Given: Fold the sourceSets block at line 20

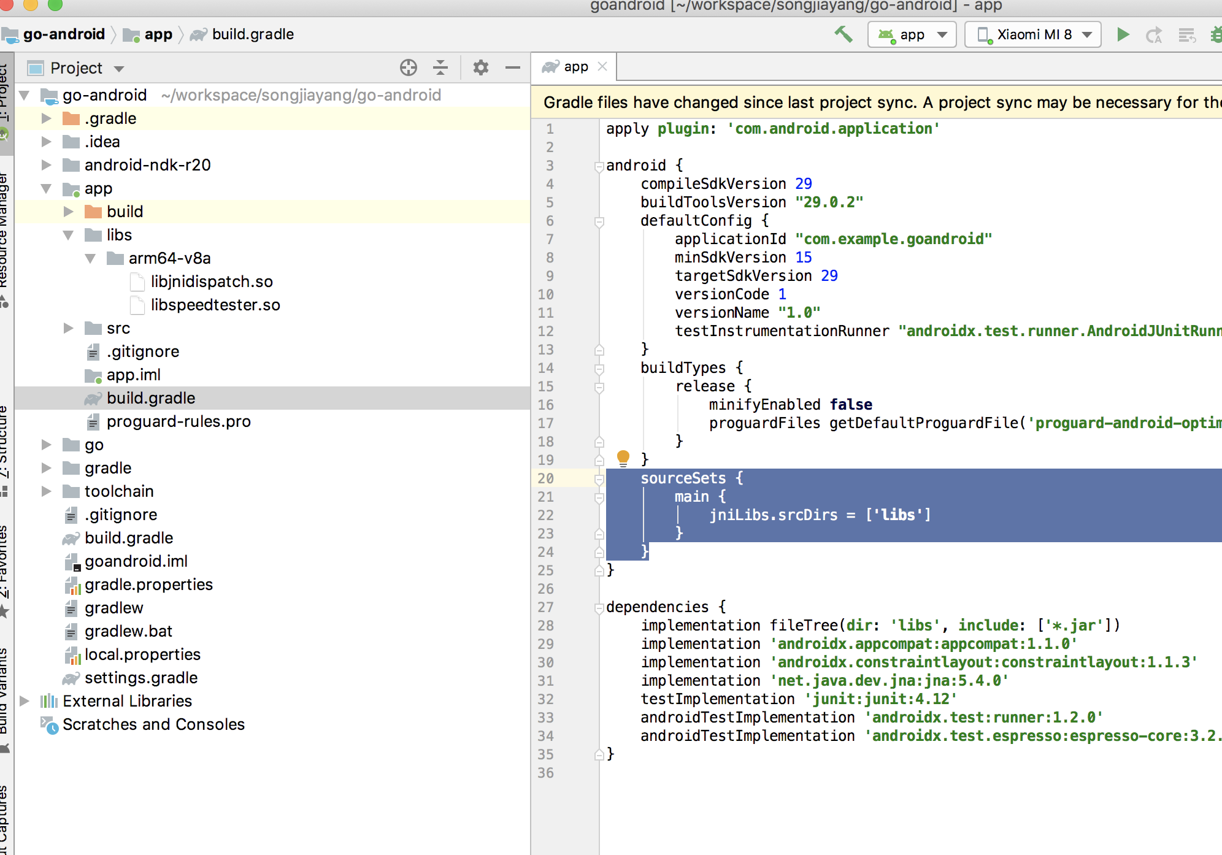Looking at the screenshot, I should point(599,479).
